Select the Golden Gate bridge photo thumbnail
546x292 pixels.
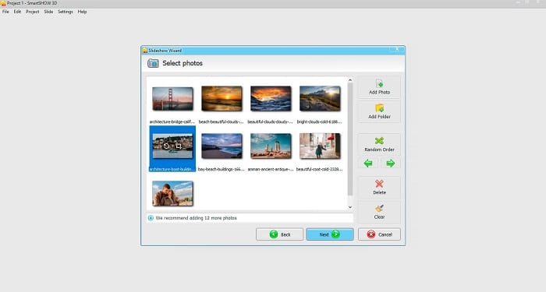(x=172, y=99)
